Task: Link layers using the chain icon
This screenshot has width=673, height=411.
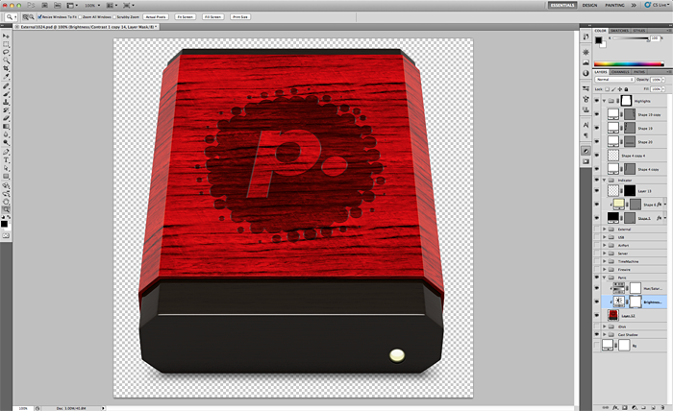Action: [x=605, y=407]
